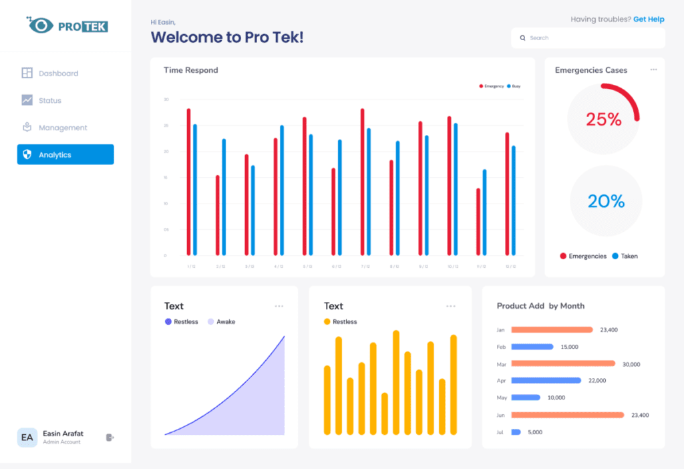Click the EA avatar icon
The width and height of the screenshot is (684, 469).
tap(27, 438)
